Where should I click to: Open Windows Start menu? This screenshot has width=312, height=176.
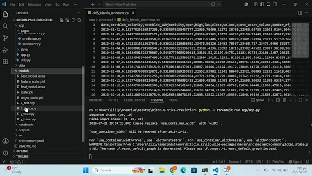tap(85, 170)
